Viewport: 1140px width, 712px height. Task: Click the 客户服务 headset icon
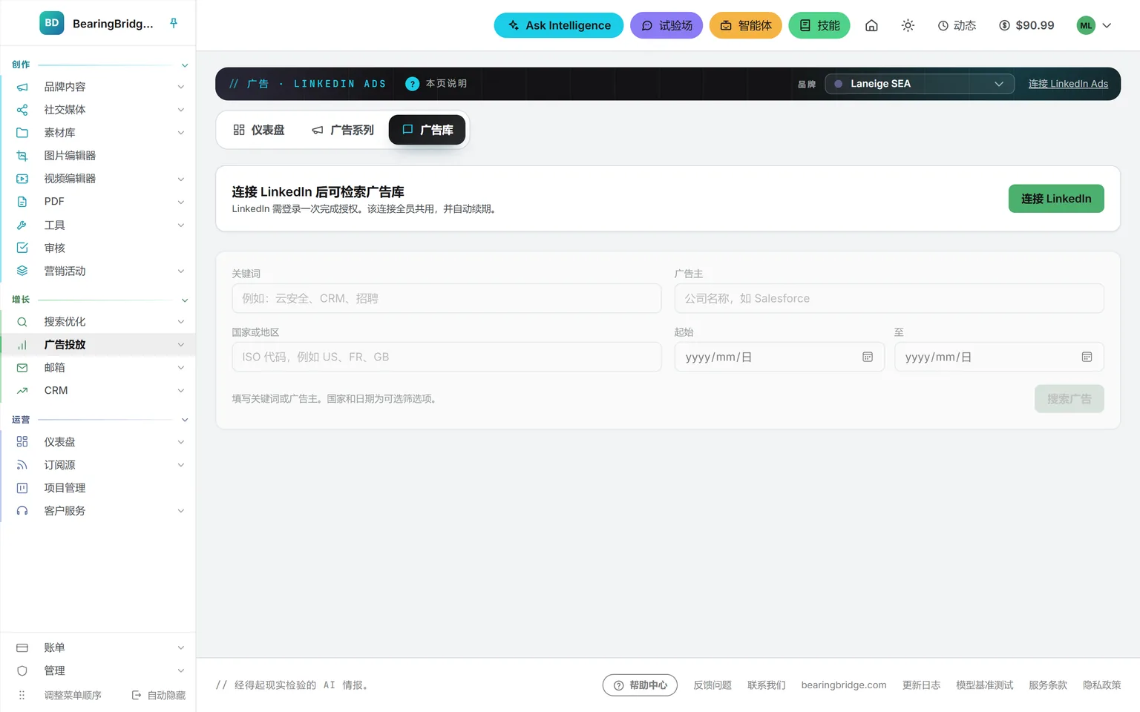[22, 511]
